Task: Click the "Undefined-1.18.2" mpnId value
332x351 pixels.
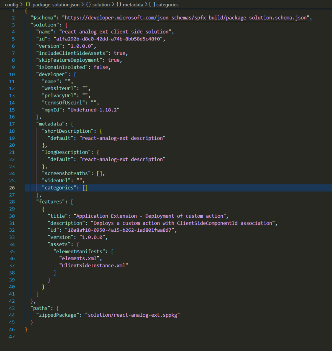Action: (x=95, y=110)
